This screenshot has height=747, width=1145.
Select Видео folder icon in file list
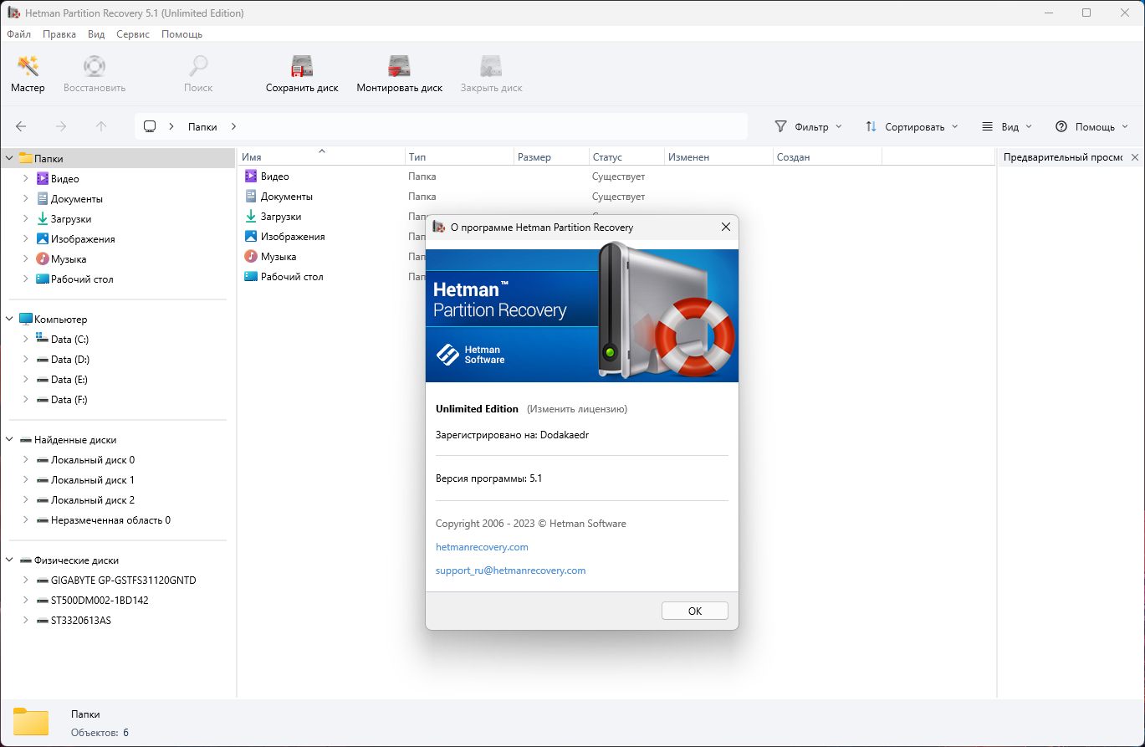(x=251, y=177)
